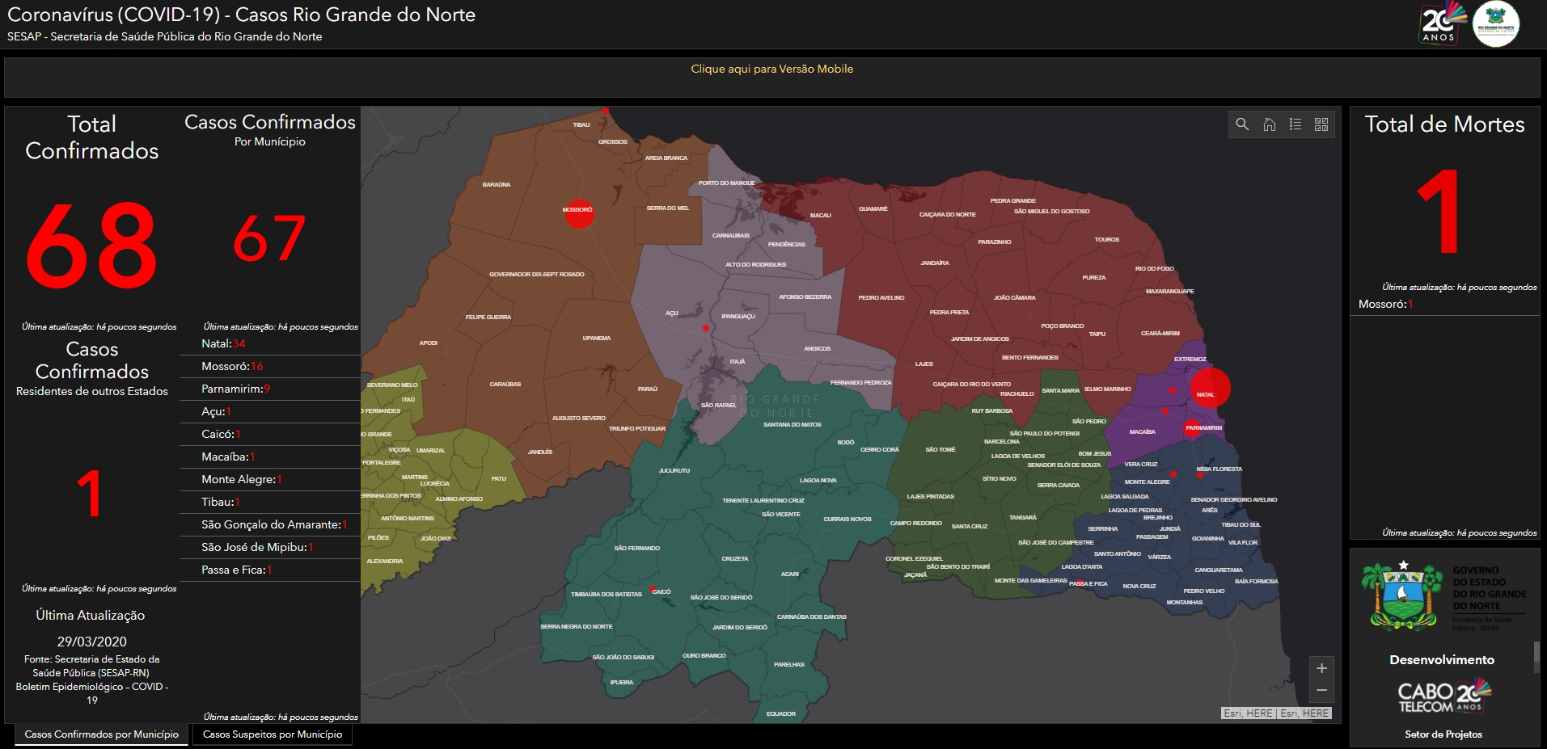The width and height of the screenshot is (1547, 749).
Task: Zoom out with the minus button
Action: coord(1321,690)
